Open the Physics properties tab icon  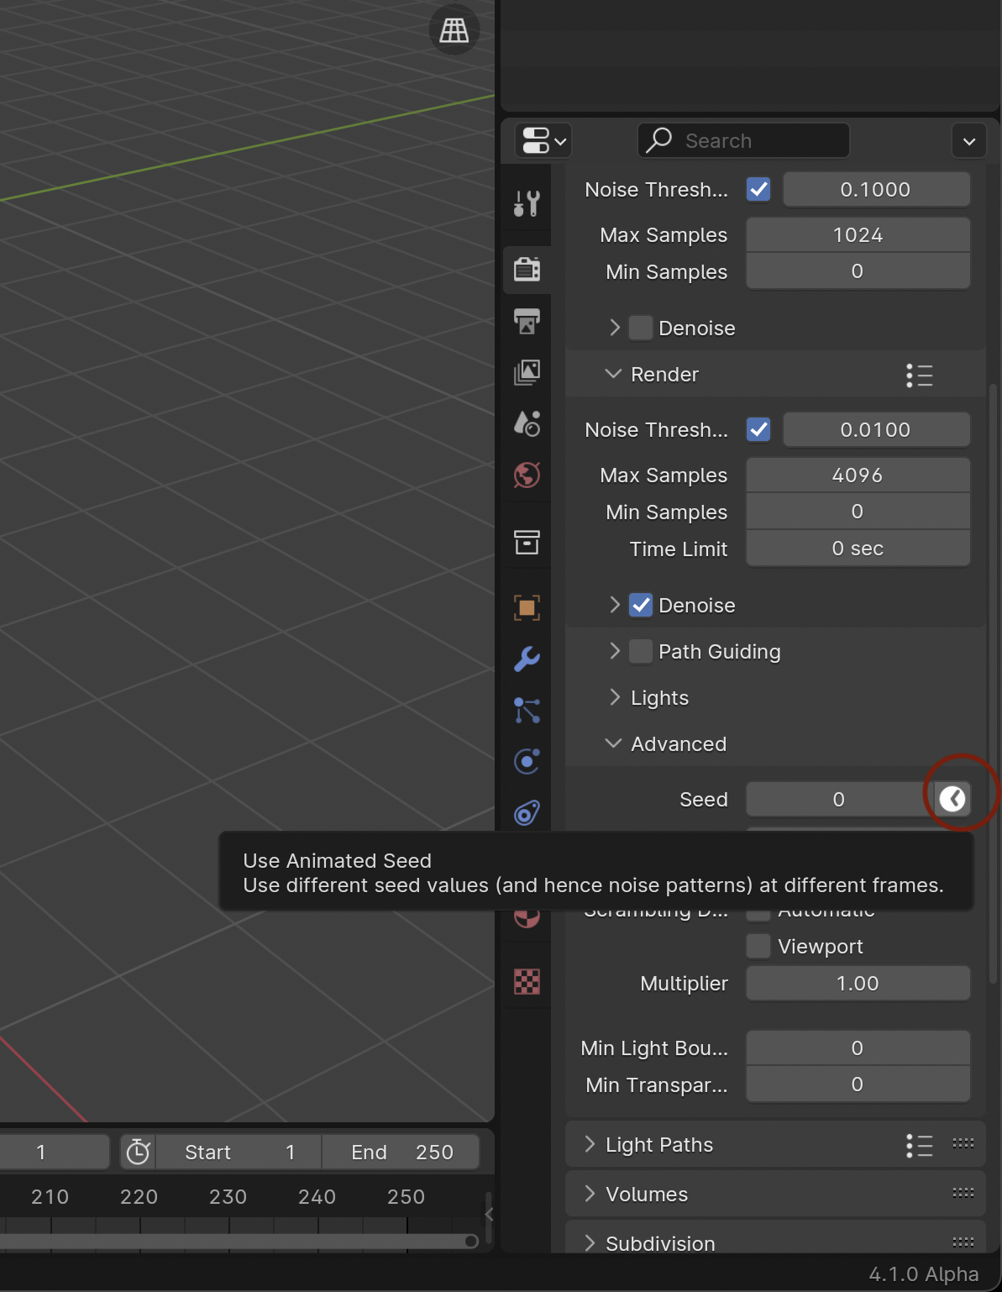coord(527,762)
